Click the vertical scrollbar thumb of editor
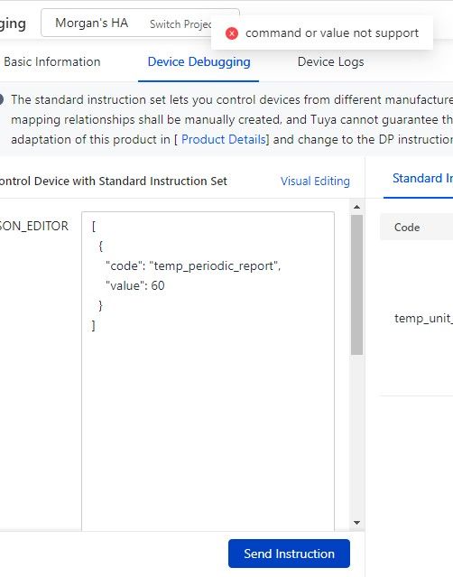 (356, 284)
